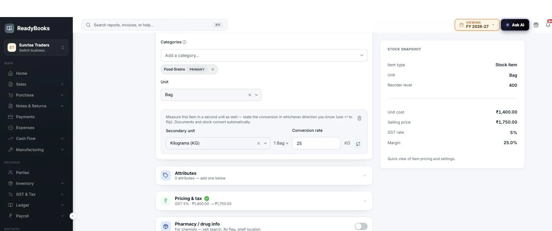Viewport: 552px width, 231px height.
Task: Open Expenses from the sidebar
Action: (36, 128)
